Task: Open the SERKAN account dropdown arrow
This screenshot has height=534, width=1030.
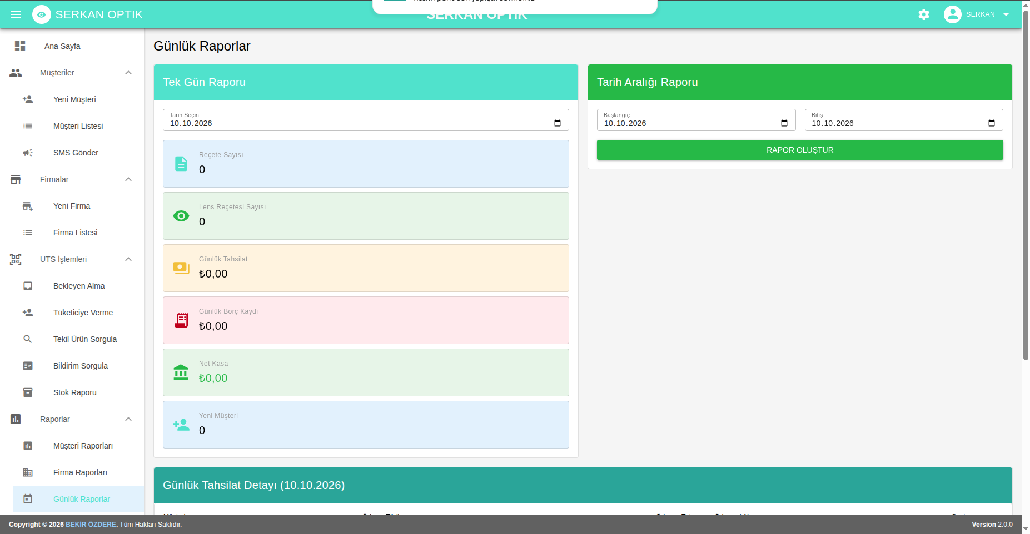Action: click(1006, 14)
